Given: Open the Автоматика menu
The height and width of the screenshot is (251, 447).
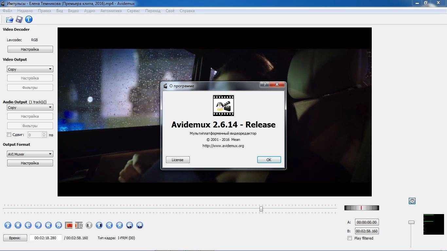Looking at the screenshot, I should pos(111,11).
